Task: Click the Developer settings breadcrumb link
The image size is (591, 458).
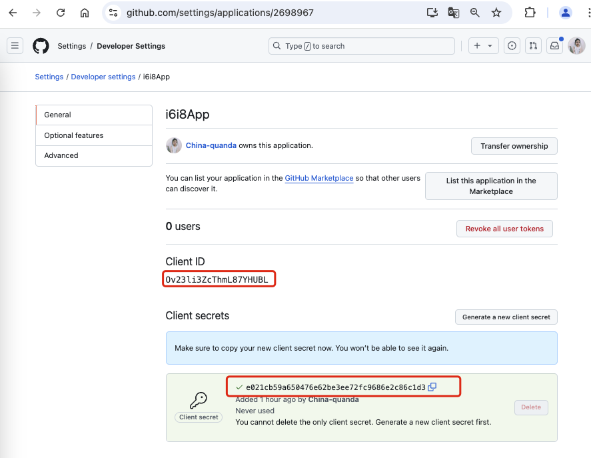Action: 103,77
